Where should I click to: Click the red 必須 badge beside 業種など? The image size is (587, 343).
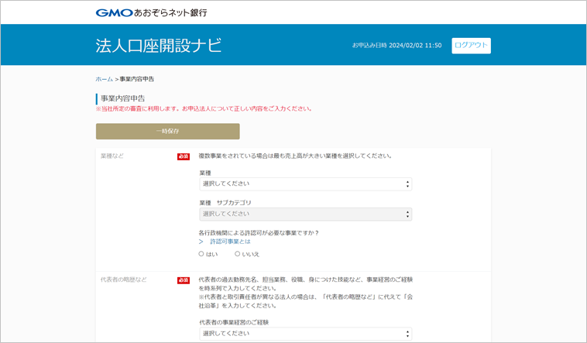(183, 156)
